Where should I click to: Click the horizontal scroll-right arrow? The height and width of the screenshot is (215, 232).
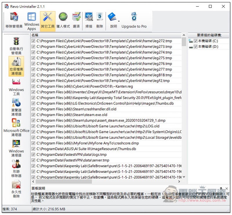[179, 182]
